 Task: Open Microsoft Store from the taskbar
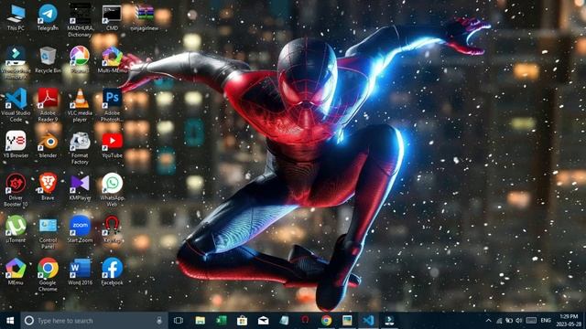click(242, 321)
